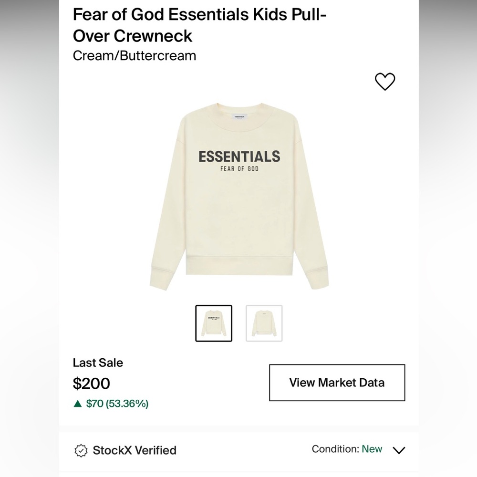Open market data for this crewneck
This screenshot has width=477, height=477.
pyautogui.click(x=337, y=382)
